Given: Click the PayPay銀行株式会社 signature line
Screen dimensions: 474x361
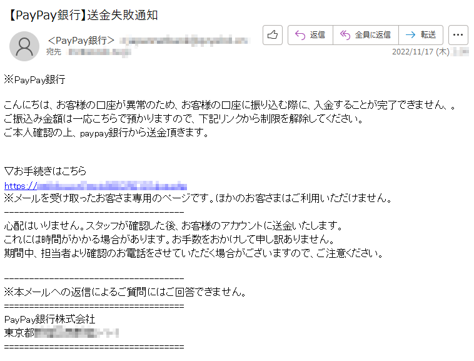Looking at the screenshot, I should [x=49, y=319].
